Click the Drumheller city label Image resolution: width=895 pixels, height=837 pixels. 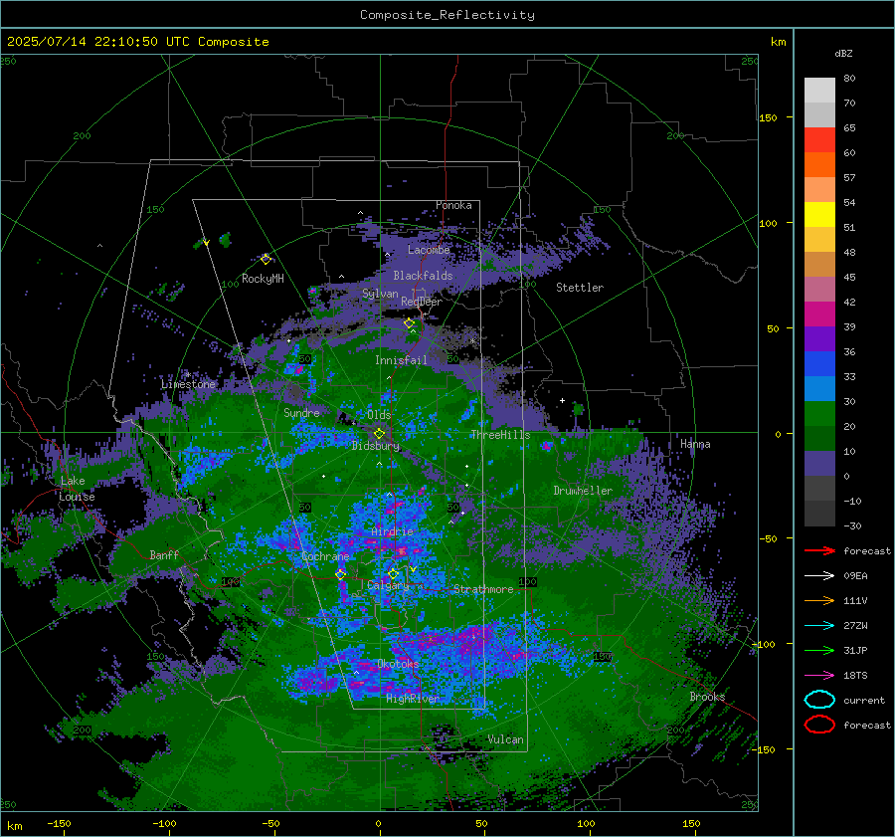click(x=583, y=491)
